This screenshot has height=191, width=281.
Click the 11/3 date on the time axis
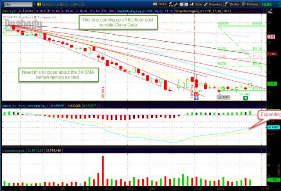(242, 189)
